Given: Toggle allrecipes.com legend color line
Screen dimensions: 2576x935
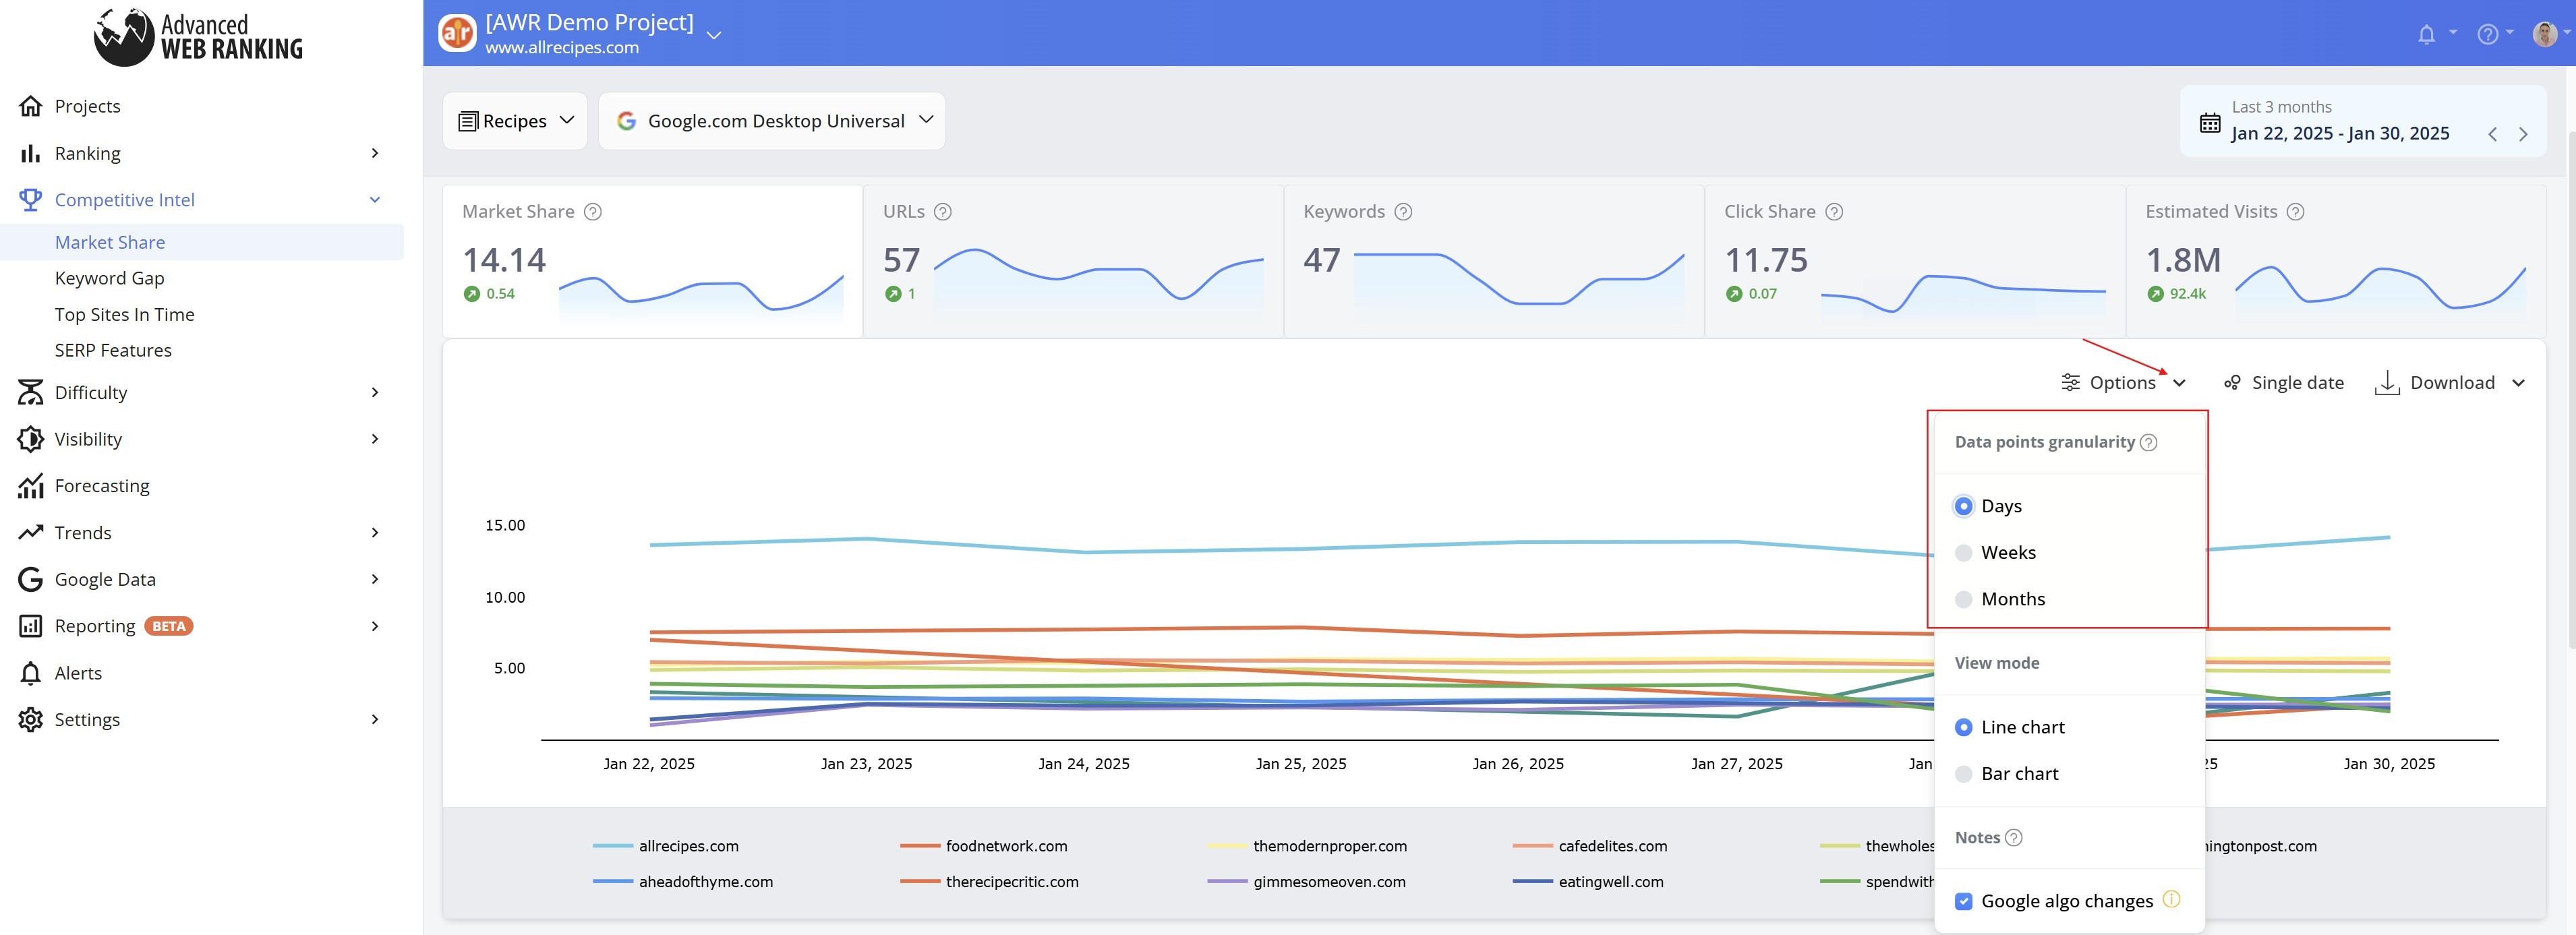Looking at the screenshot, I should [612, 846].
